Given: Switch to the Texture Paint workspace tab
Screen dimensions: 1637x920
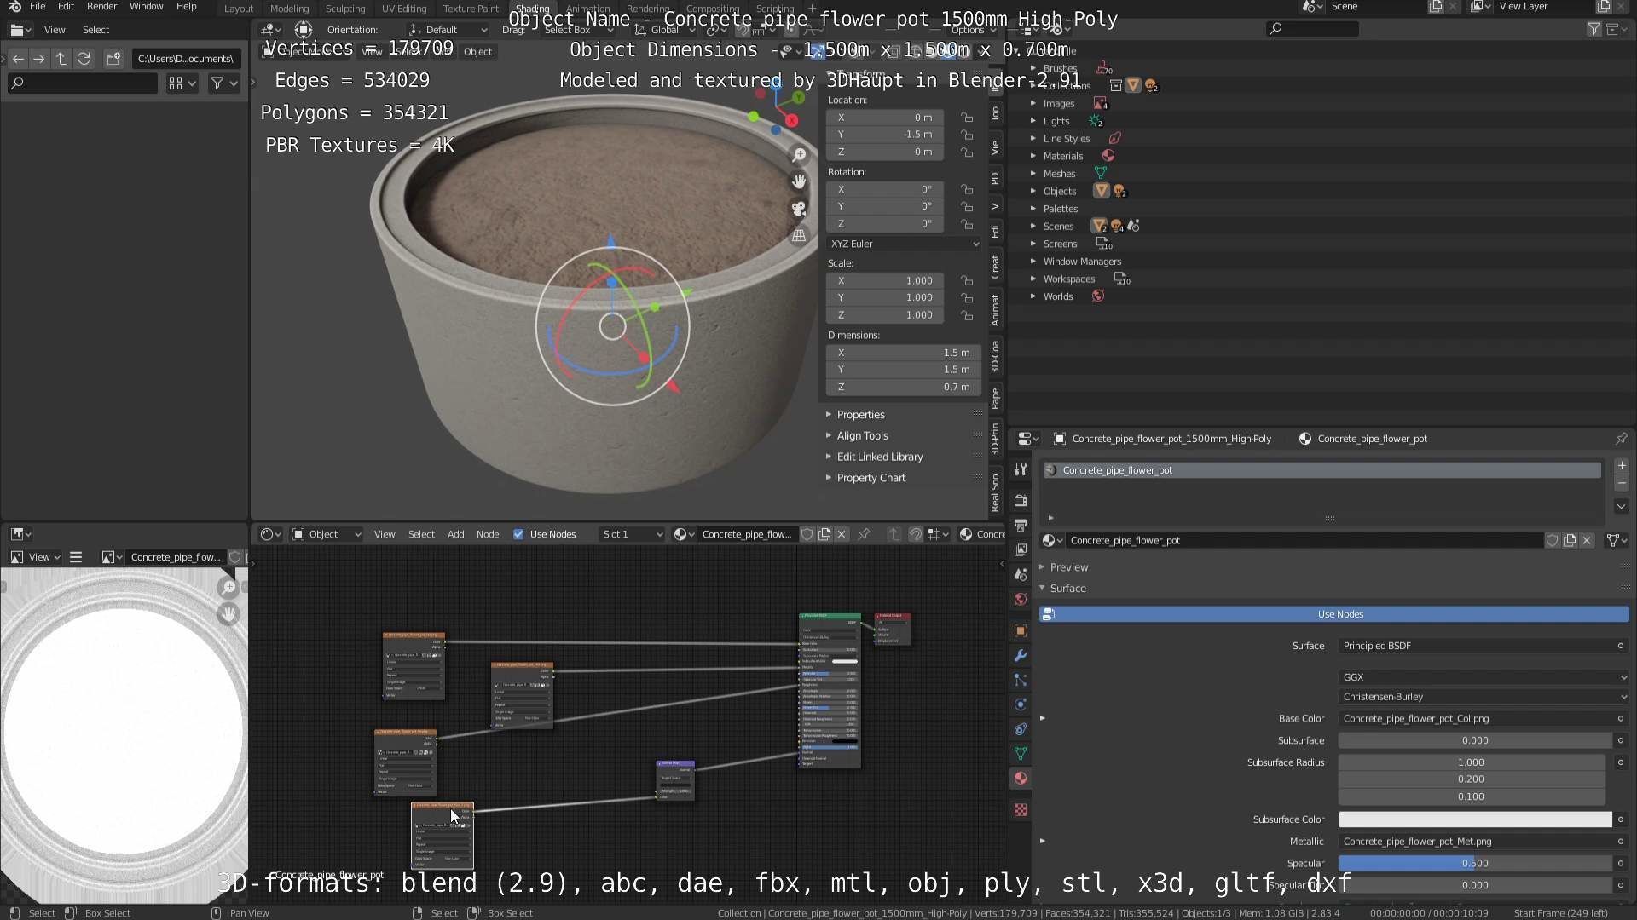Looking at the screenshot, I should point(471,9).
